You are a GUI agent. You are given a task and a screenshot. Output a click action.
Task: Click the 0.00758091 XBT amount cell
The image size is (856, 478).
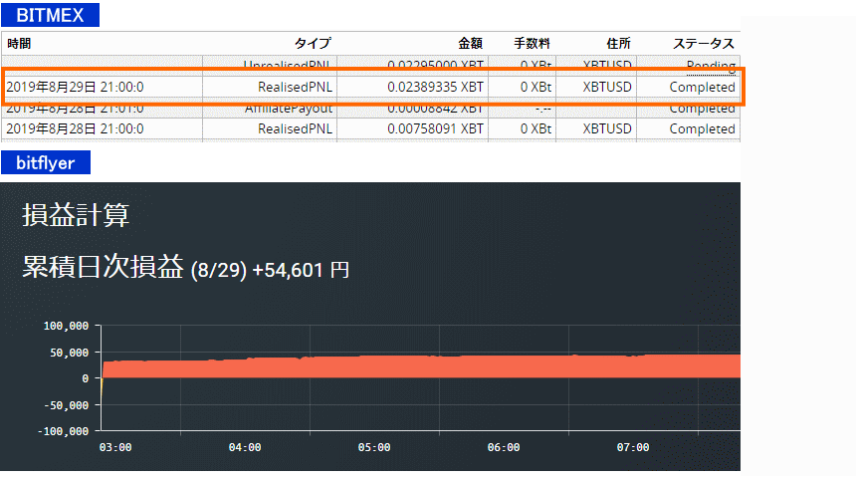point(436,128)
